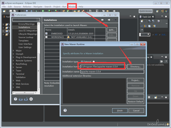Expand the XML preferences node

(x=14, y=87)
